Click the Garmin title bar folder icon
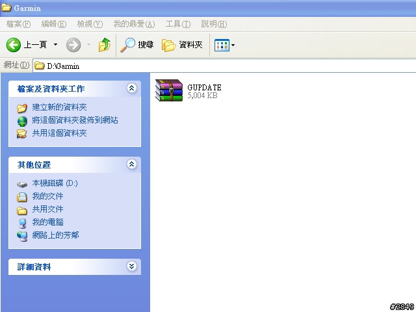Screen dimensions: 416x312 (6, 8)
